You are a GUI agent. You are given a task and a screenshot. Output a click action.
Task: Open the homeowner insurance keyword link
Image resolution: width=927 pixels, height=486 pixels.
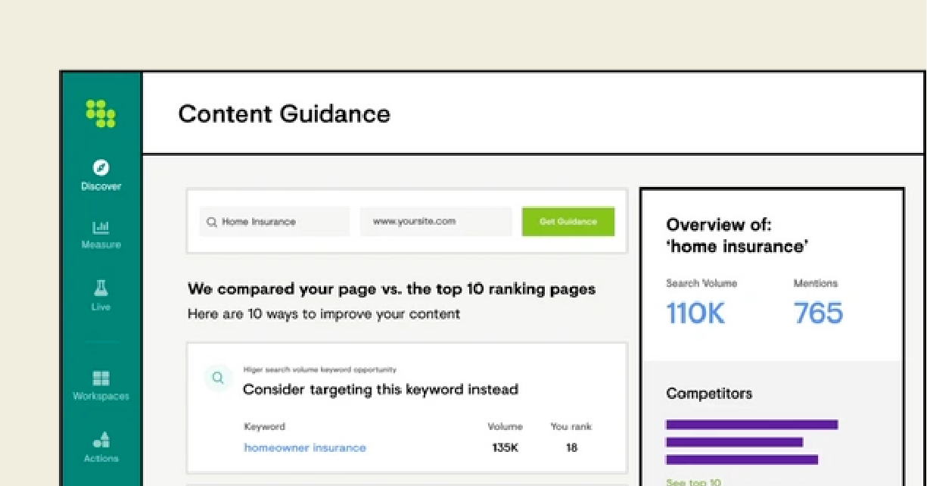tap(305, 447)
